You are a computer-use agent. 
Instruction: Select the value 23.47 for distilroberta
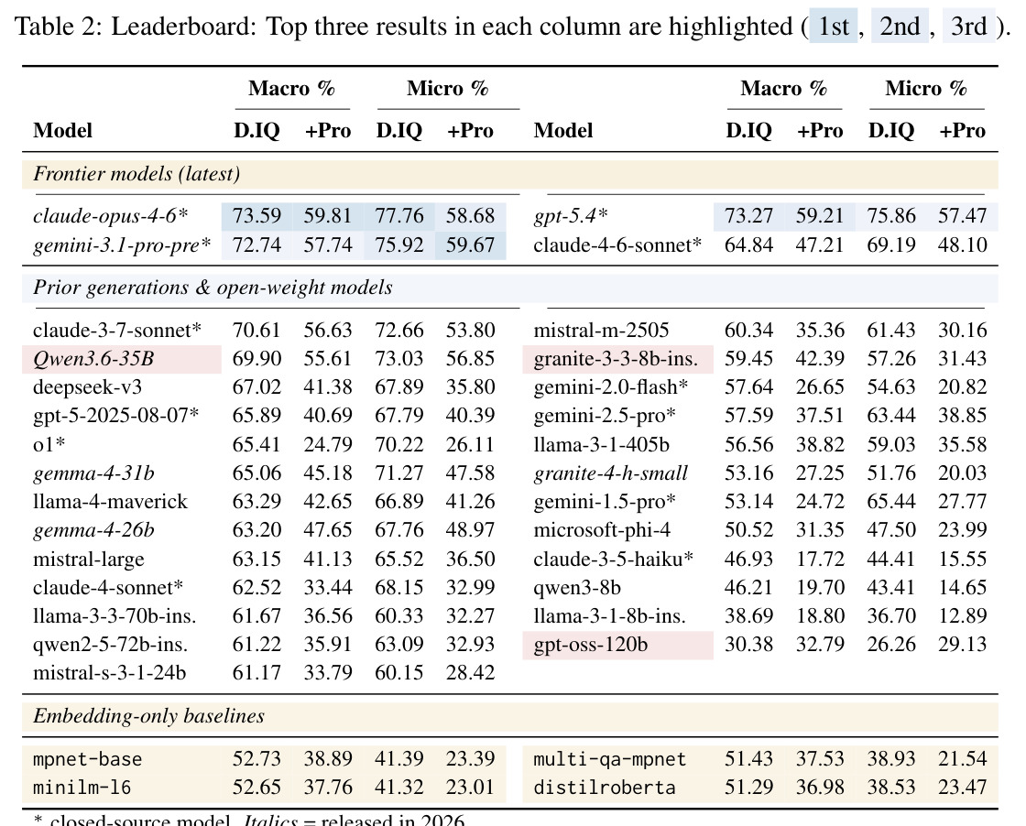pos(962,788)
